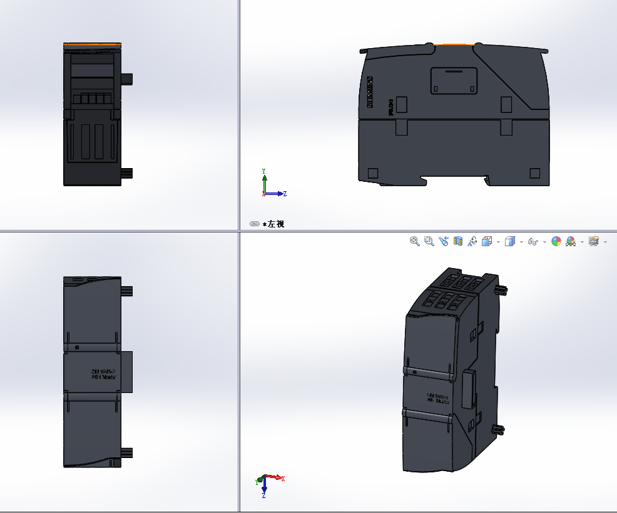Open the View Settings monitor icon
Image resolution: width=617 pixels, height=513 pixels.
(594, 241)
